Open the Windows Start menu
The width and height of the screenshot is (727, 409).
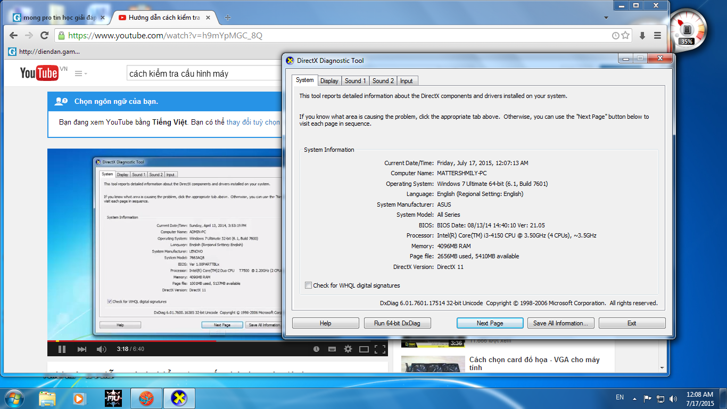click(14, 398)
